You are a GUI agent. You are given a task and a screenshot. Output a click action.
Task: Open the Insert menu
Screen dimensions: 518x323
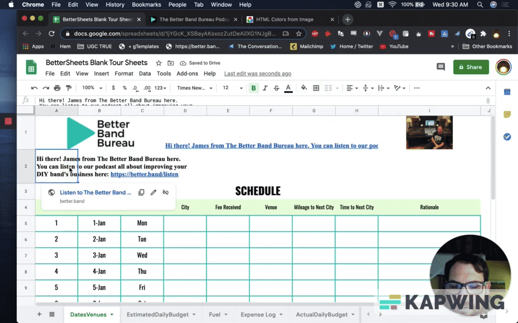pyautogui.click(x=102, y=73)
